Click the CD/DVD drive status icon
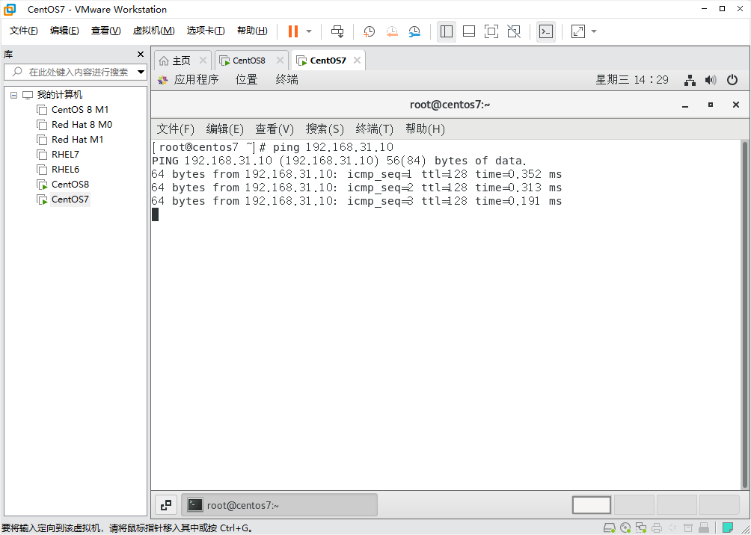751x535 pixels. click(625, 528)
